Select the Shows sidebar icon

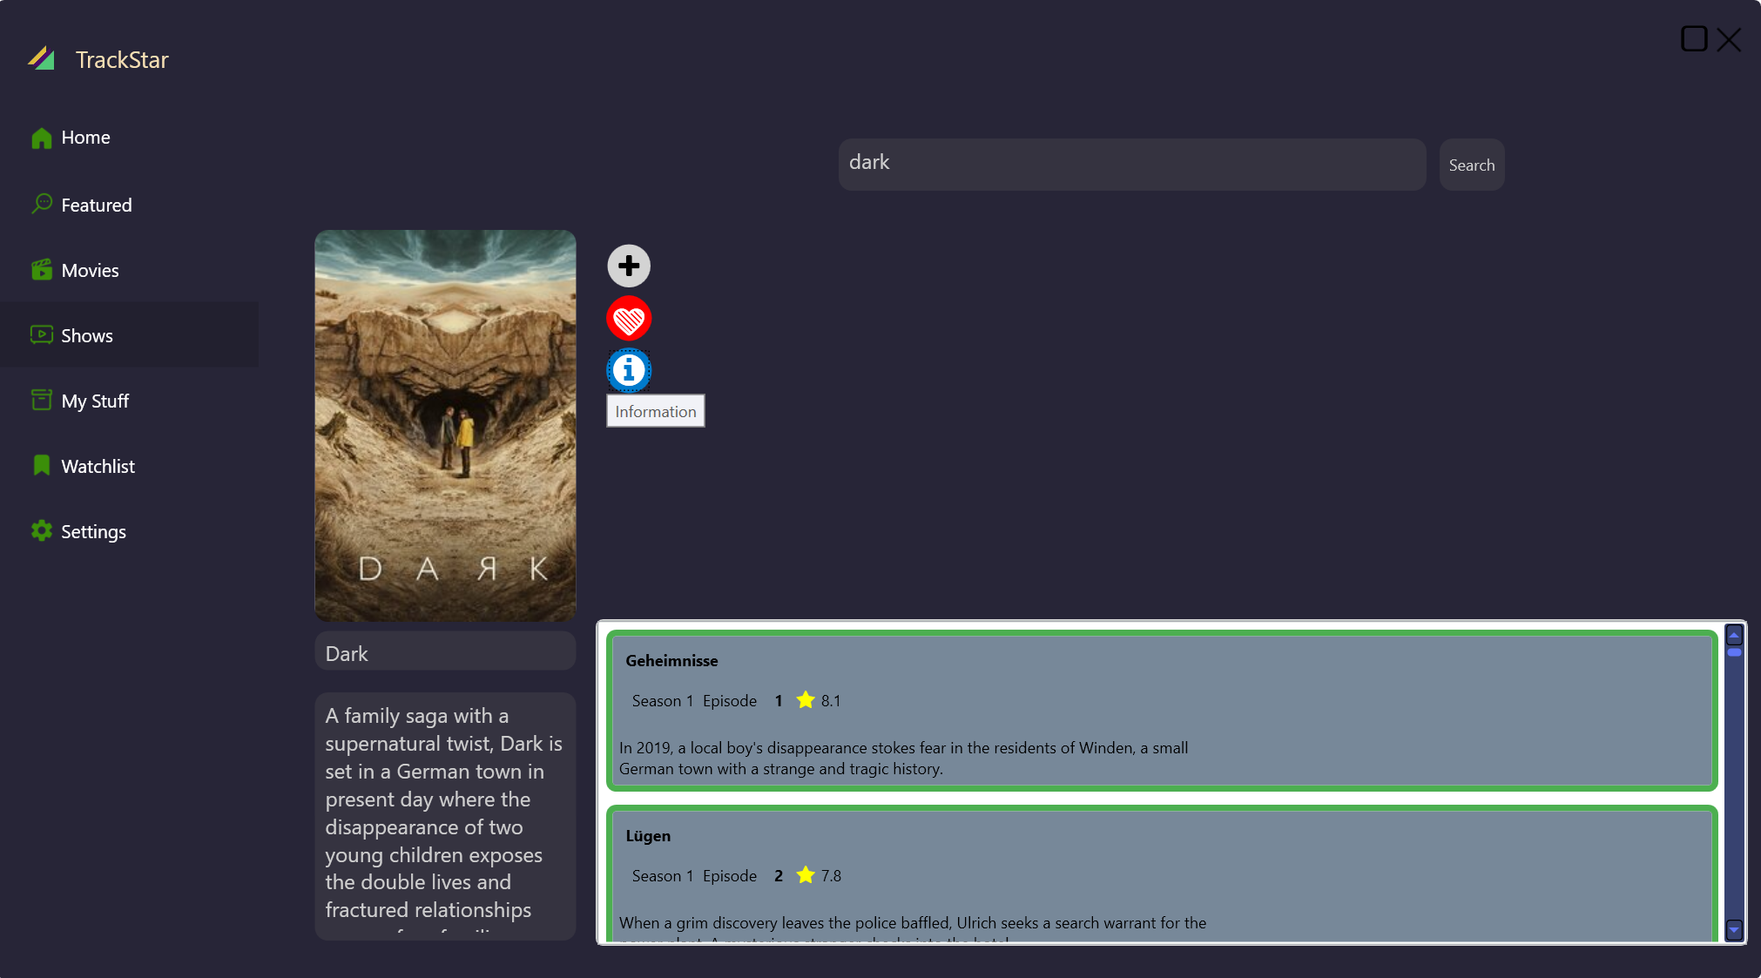click(42, 335)
